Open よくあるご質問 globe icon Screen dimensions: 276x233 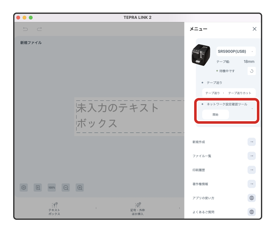pyautogui.click(x=252, y=212)
